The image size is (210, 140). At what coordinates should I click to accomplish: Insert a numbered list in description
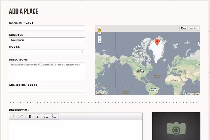coord(54,116)
